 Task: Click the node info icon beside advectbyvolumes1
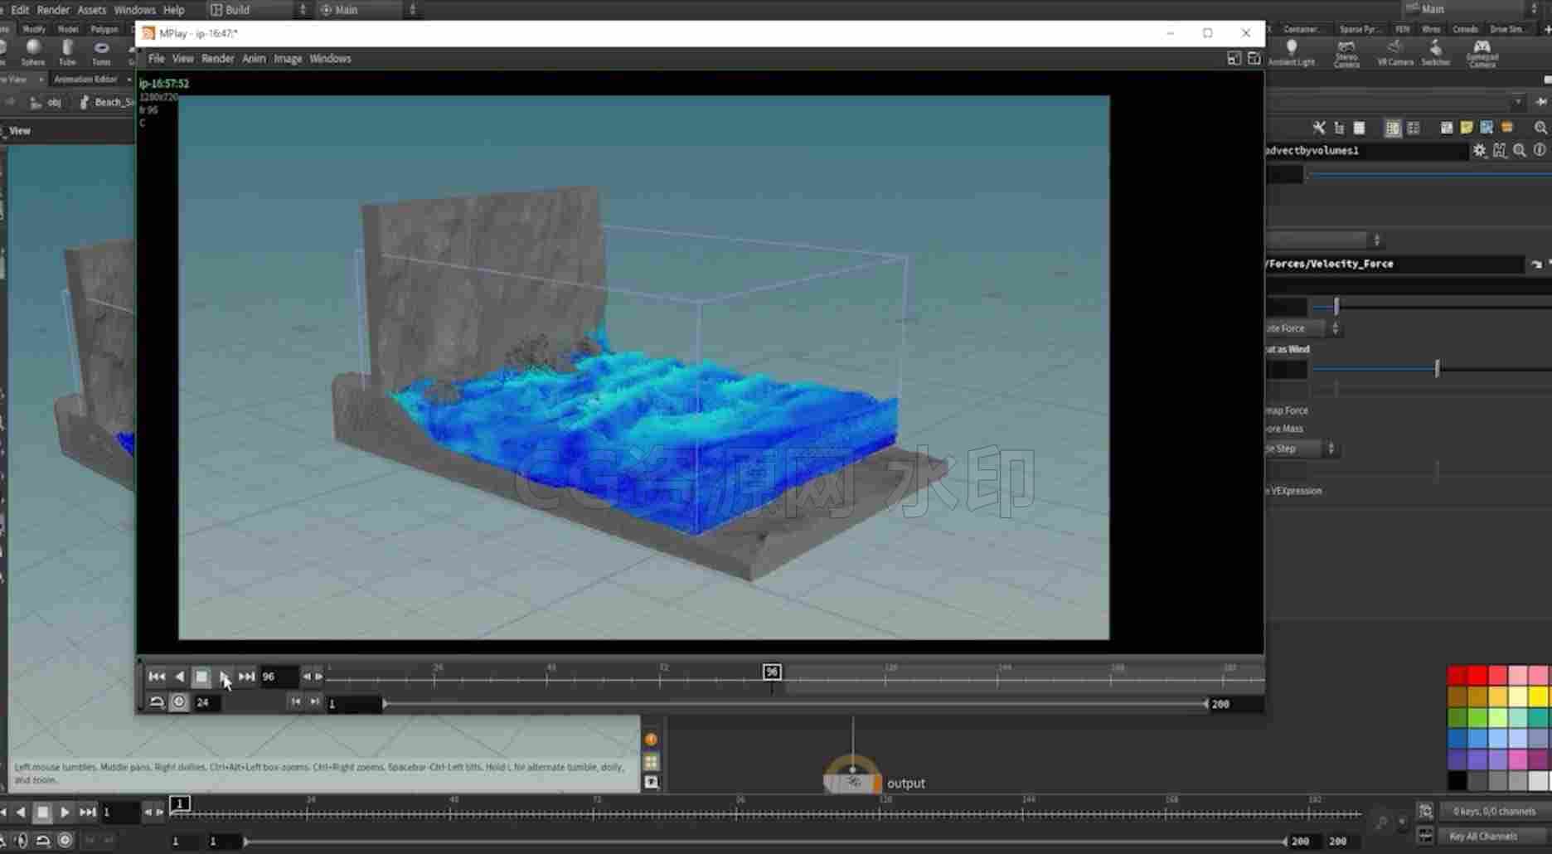(x=1540, y=150)
